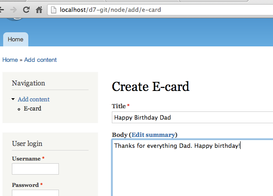273x196 pixels.
Task: Click the Create E-card page heading
Action: 151,86
